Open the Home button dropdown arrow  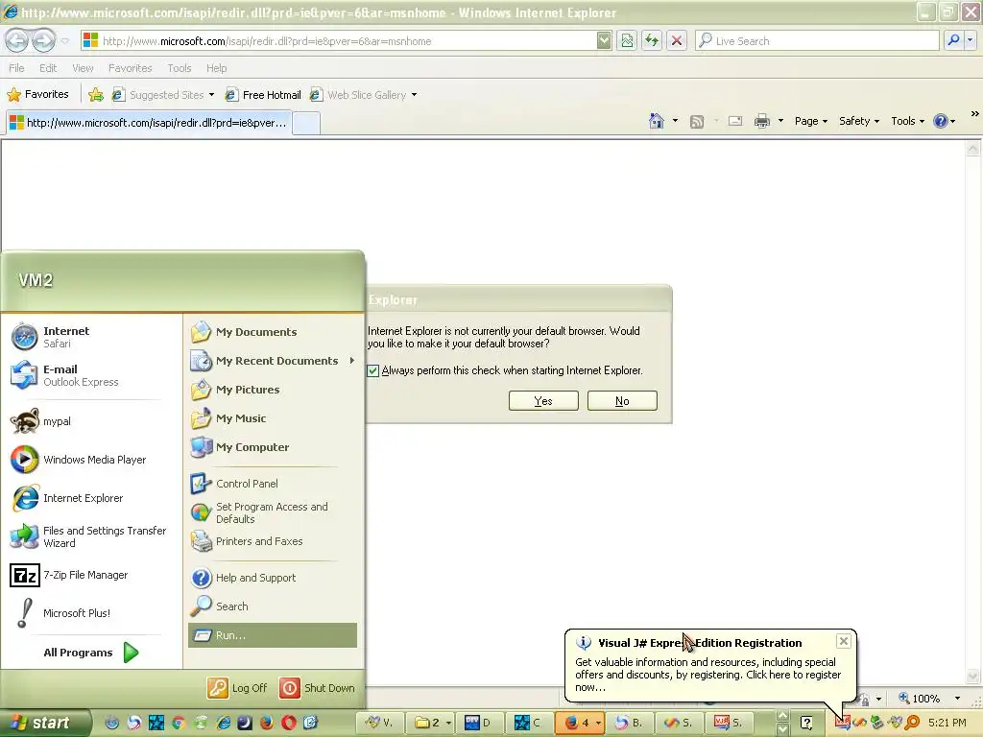pos(675,120)
